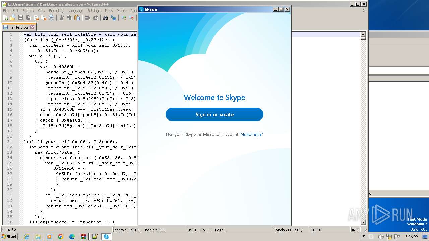
Task: Switch to Skype via taskbar icon
Action: pyautogui.click(x=106, y=237)
